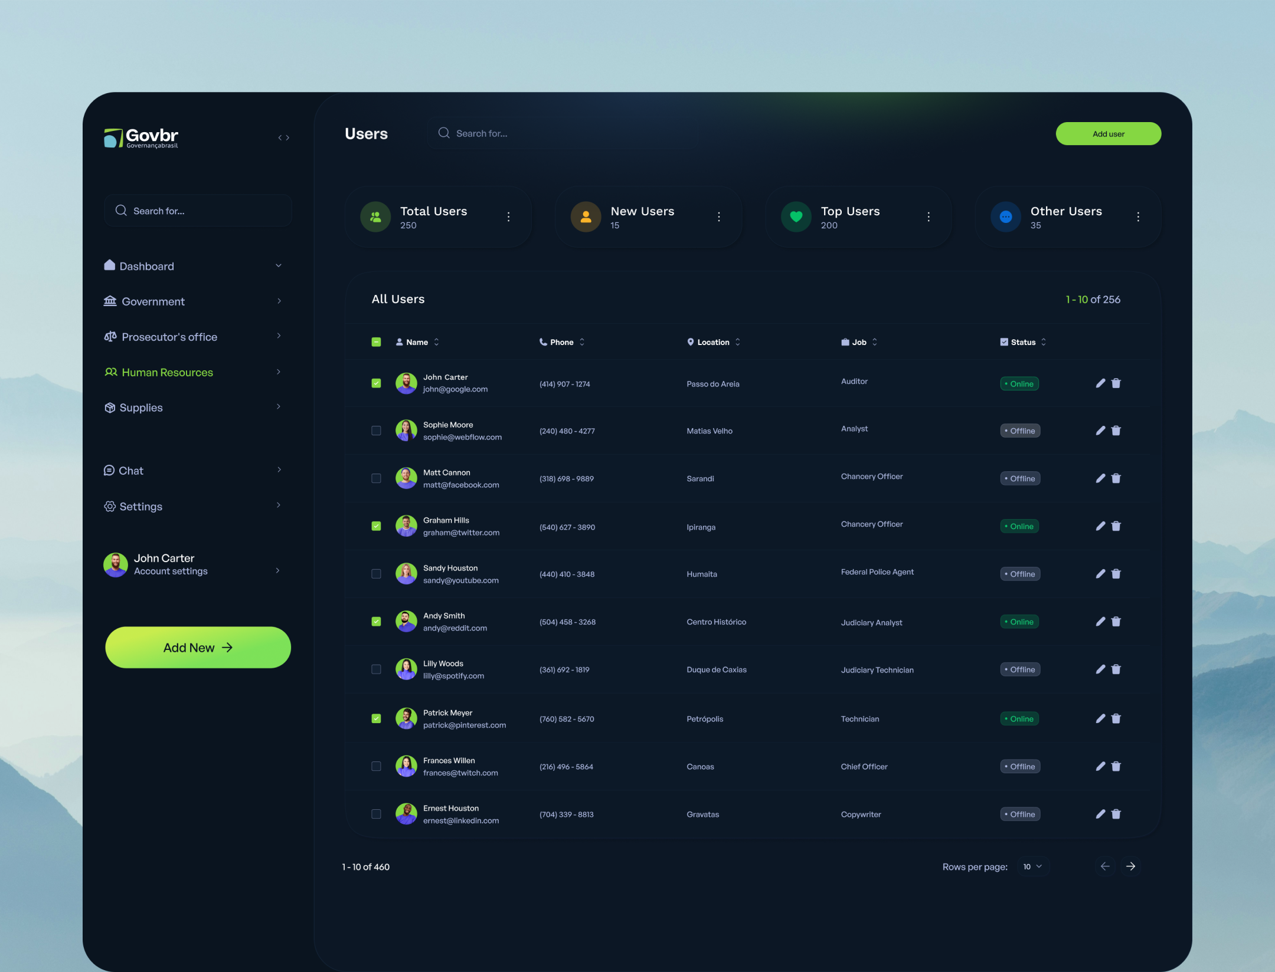
Task: Focus the top Users search field
Action: 561,133
